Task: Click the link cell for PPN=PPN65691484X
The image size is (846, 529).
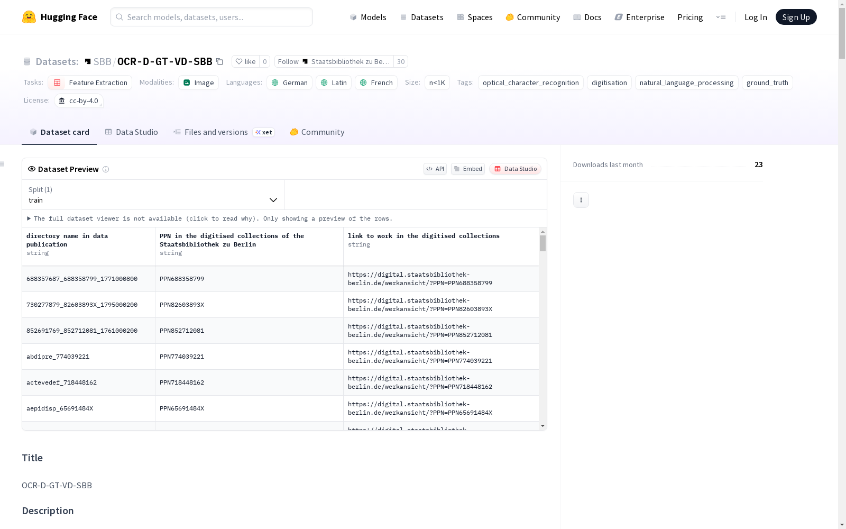Action: [x=441, y=408]
